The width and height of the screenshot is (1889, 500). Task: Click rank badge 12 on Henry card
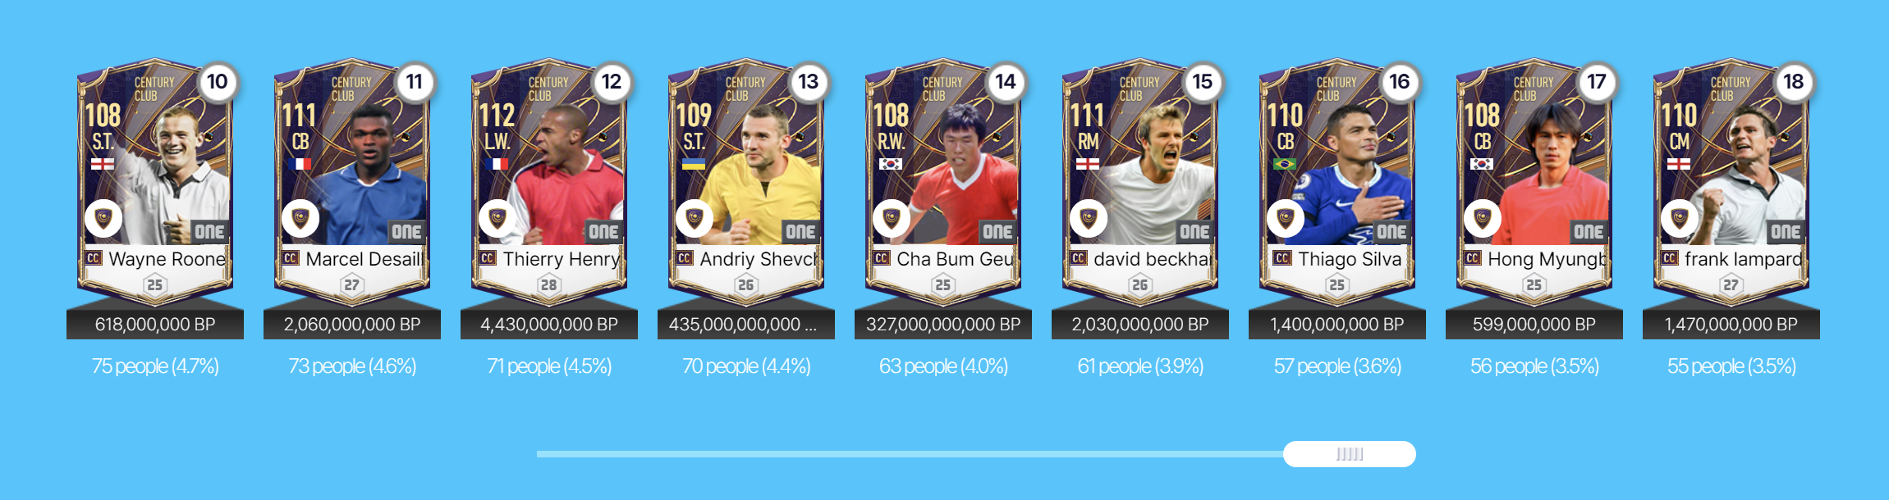point(612,82)
